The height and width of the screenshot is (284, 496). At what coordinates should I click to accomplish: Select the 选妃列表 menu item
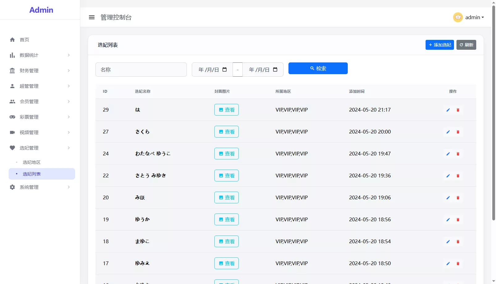(32, 174)
